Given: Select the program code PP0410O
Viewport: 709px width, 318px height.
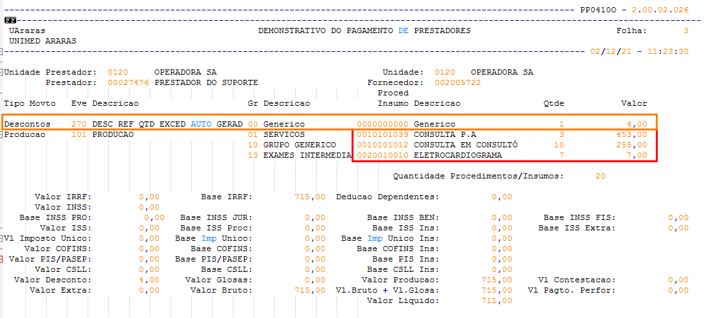Looking at the screenshot, I should [598, 10].
